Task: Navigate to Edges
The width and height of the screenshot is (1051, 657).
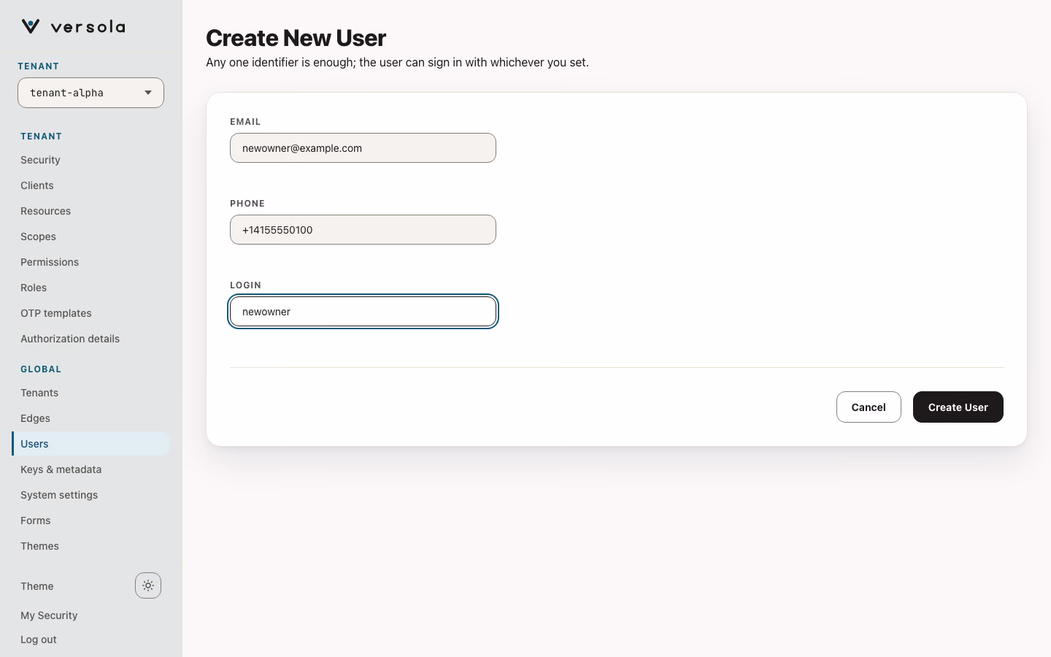Action: click(x=35, y=418)
